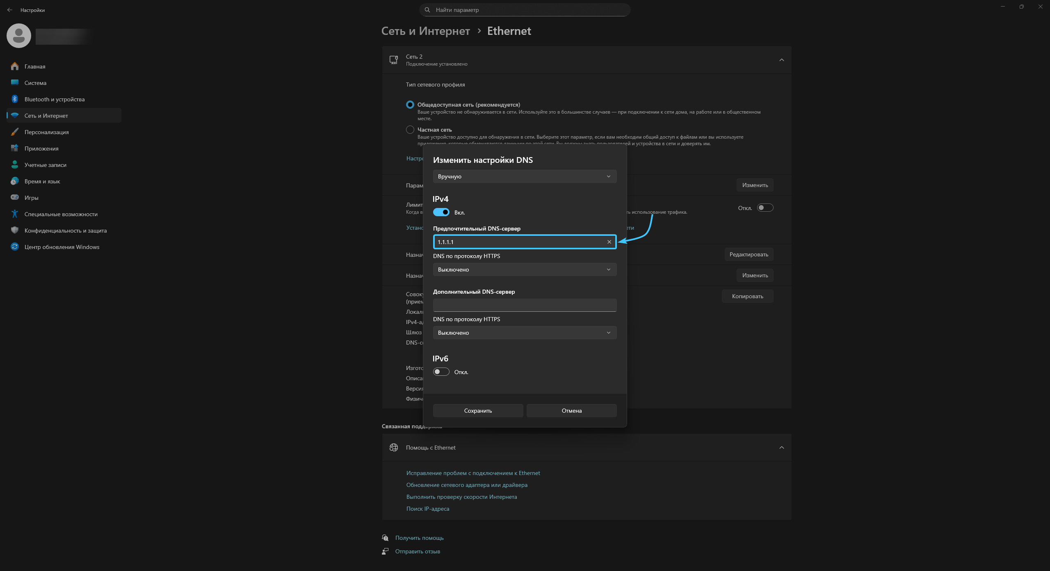The image size is (1050, 571).
Task: Click the Центр обновления Windows icon
Action: tap(15, 247)
